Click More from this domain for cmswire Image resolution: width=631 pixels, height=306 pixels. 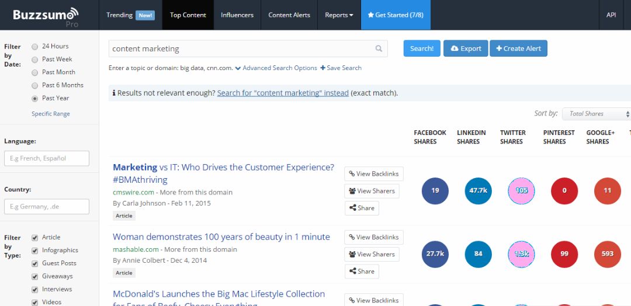coord(196,192)
